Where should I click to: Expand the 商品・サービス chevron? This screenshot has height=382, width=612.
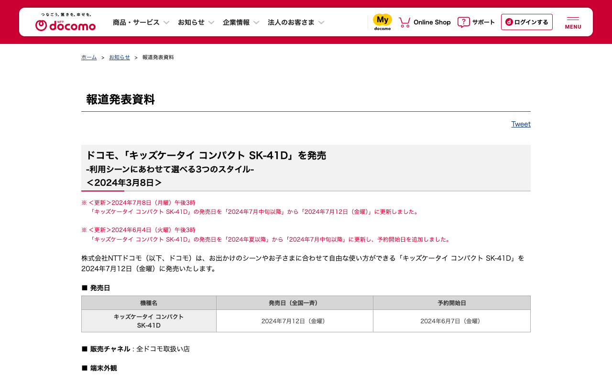click(x=166, y=22)
